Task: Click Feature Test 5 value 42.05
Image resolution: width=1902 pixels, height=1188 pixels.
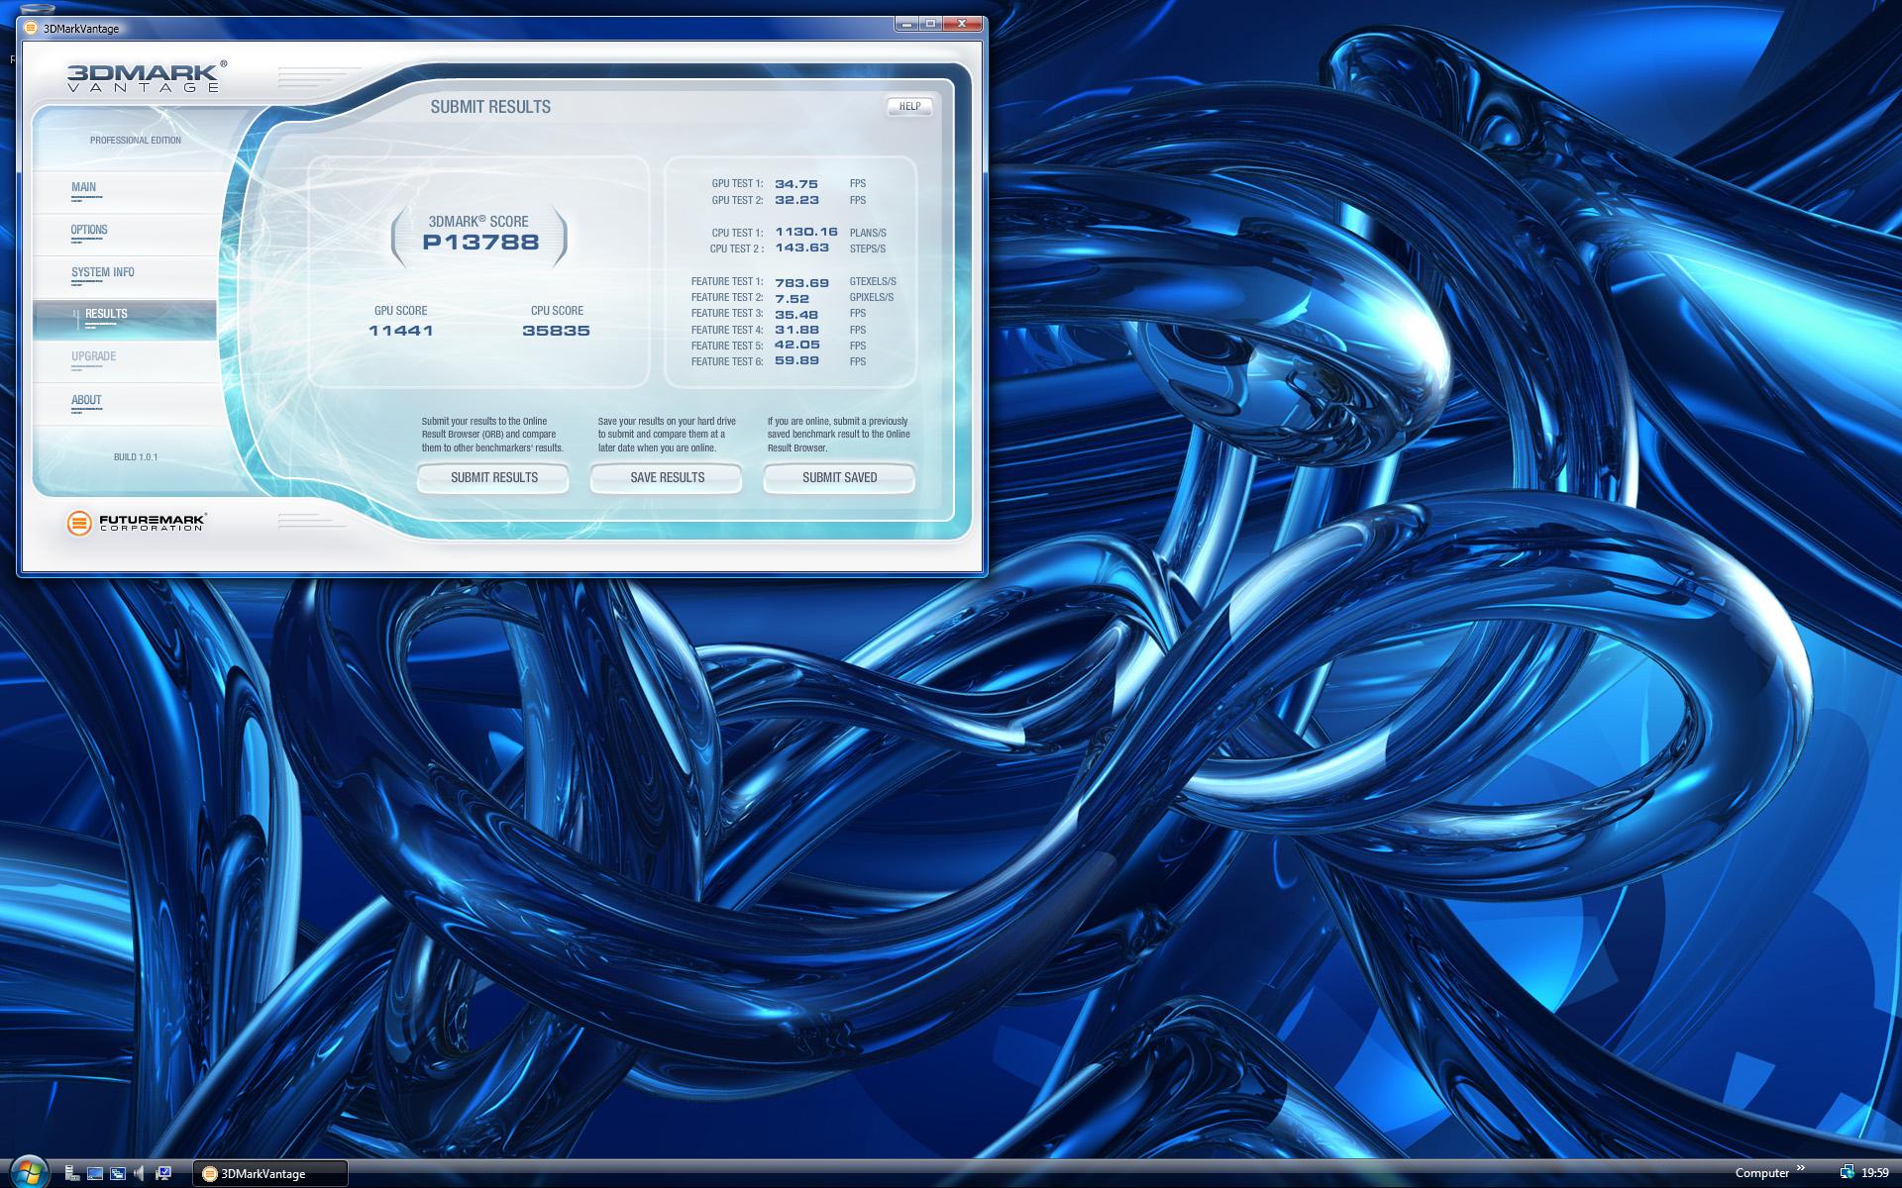Action: click(796, 345)
